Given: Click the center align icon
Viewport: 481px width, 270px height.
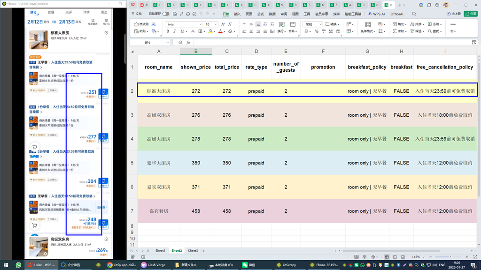Looking at the screenshot, I should [x=251, y=31].
